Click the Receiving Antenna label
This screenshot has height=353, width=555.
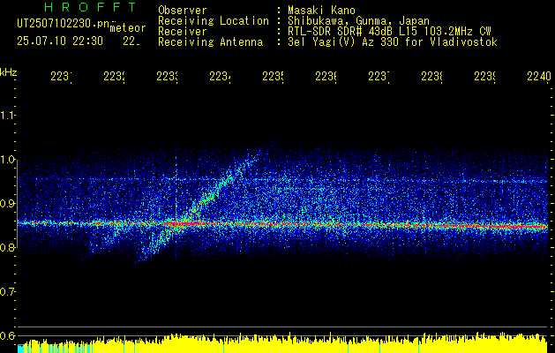click(210, 42)
